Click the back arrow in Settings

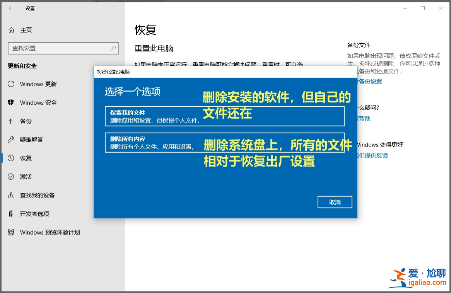(10, 8)
